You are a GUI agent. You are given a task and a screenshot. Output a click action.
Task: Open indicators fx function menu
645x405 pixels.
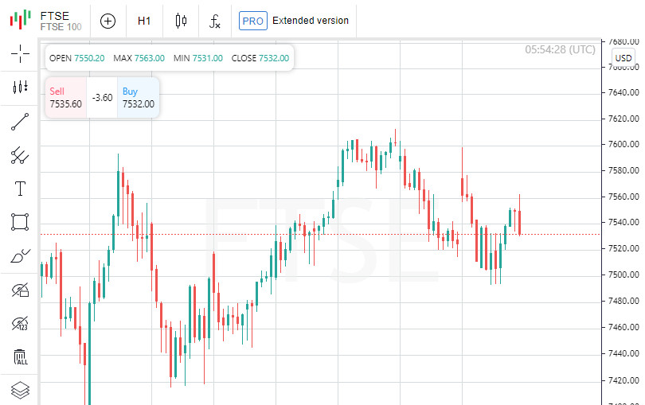pyautogui.click(x=215, y=21)
